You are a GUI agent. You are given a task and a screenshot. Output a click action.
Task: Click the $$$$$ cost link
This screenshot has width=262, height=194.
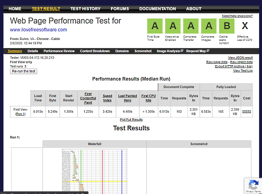click(x=247, y=112)
